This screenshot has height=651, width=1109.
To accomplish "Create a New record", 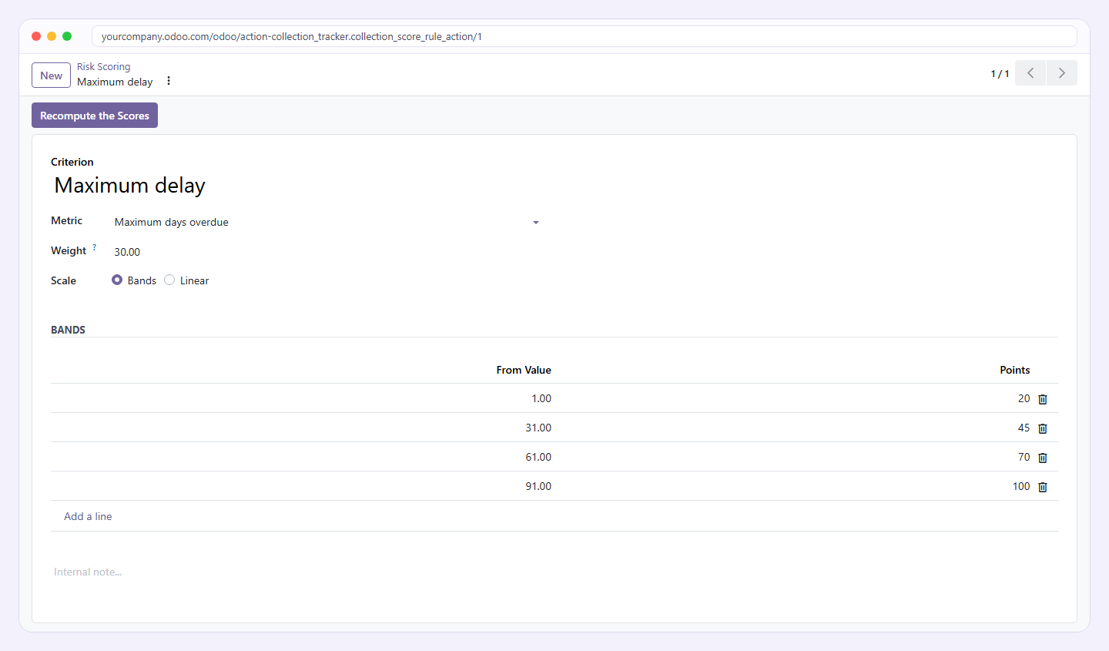I will click(51, 76).
